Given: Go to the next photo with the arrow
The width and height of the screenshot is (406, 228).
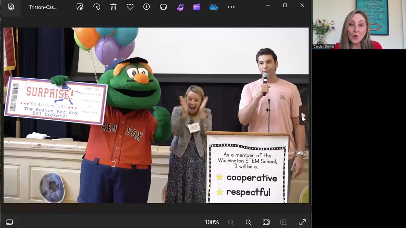Looking at the screenshot, I should tap(303, 115).
